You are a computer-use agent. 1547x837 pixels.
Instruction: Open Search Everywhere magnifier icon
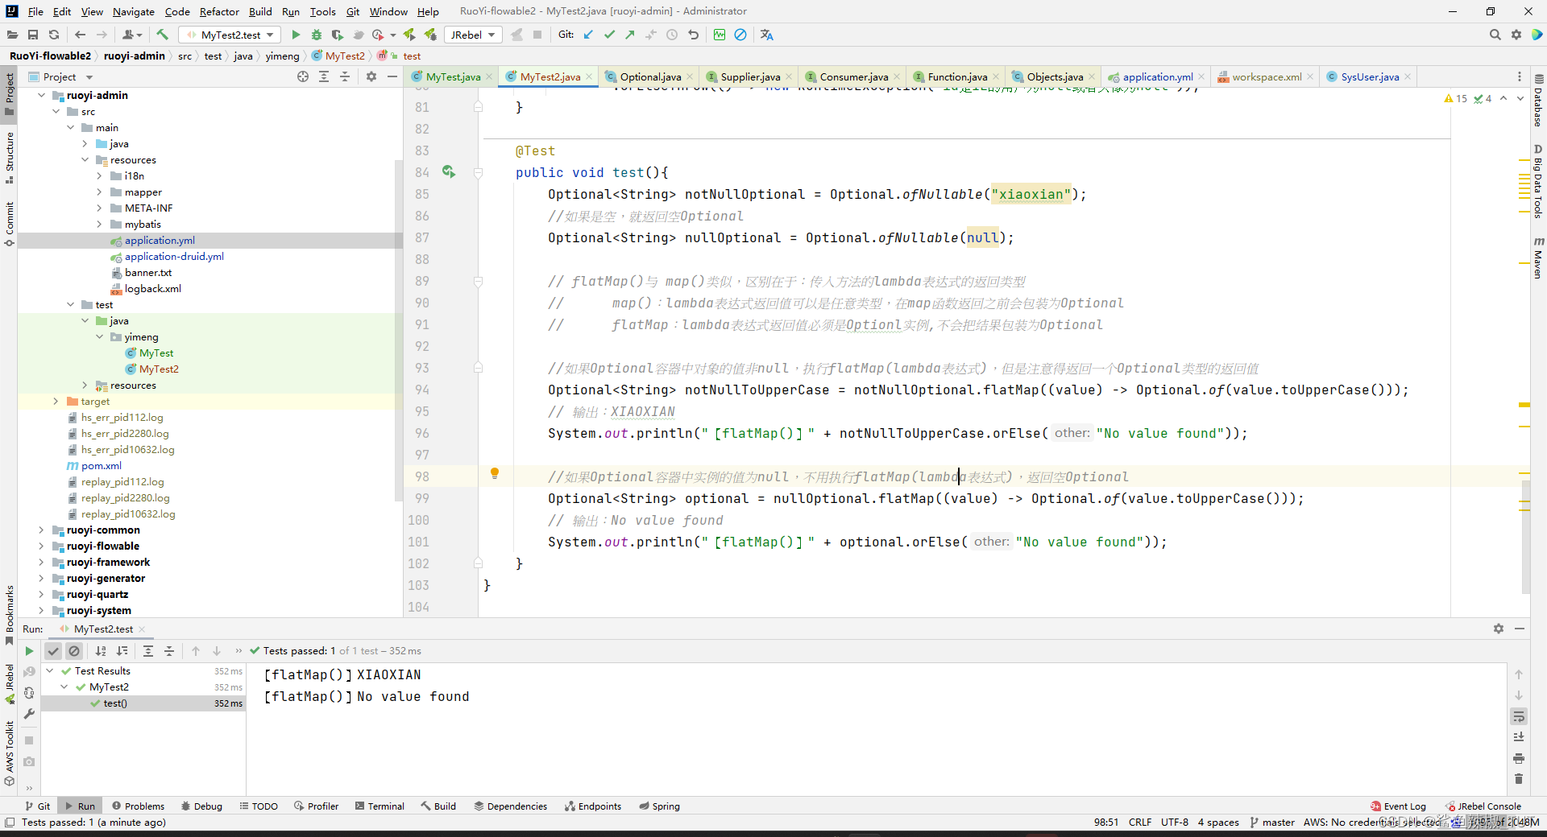coord(1495,35)
